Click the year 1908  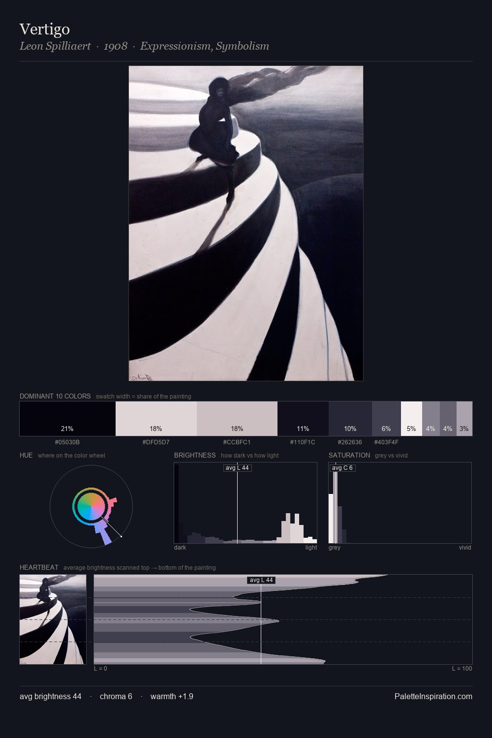116,46
